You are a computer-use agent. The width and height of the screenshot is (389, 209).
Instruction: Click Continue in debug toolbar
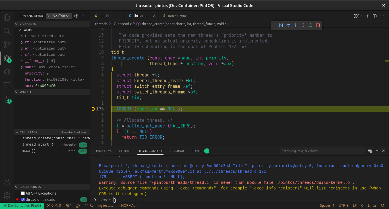coord(281,25)
